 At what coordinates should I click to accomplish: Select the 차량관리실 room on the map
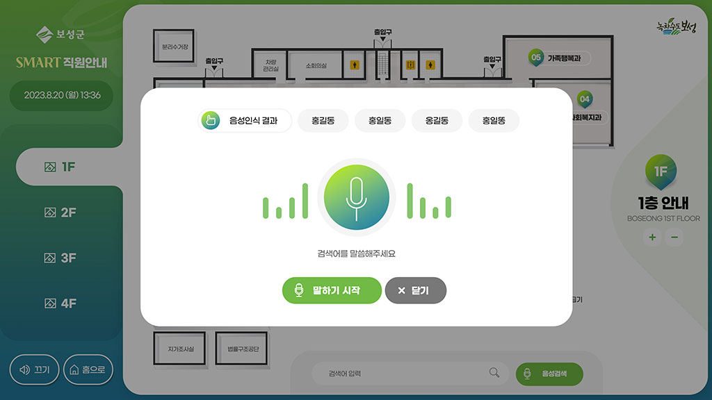point(270,65)
